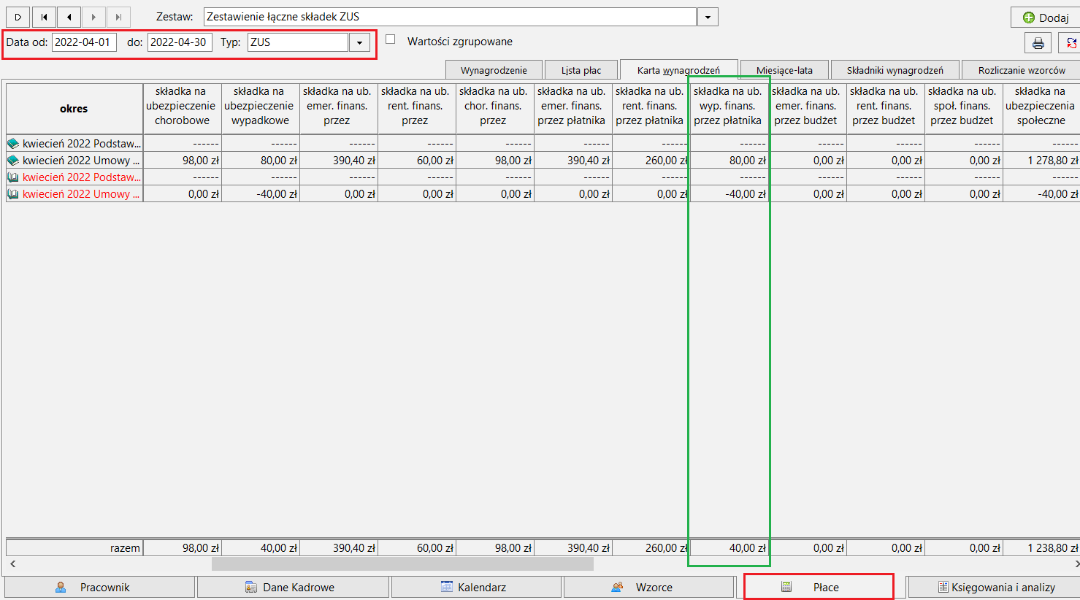Click the Zestaw combo text field
This screenshot has width=1080, height=600.
pyautogui.click(x=450, y=17)
